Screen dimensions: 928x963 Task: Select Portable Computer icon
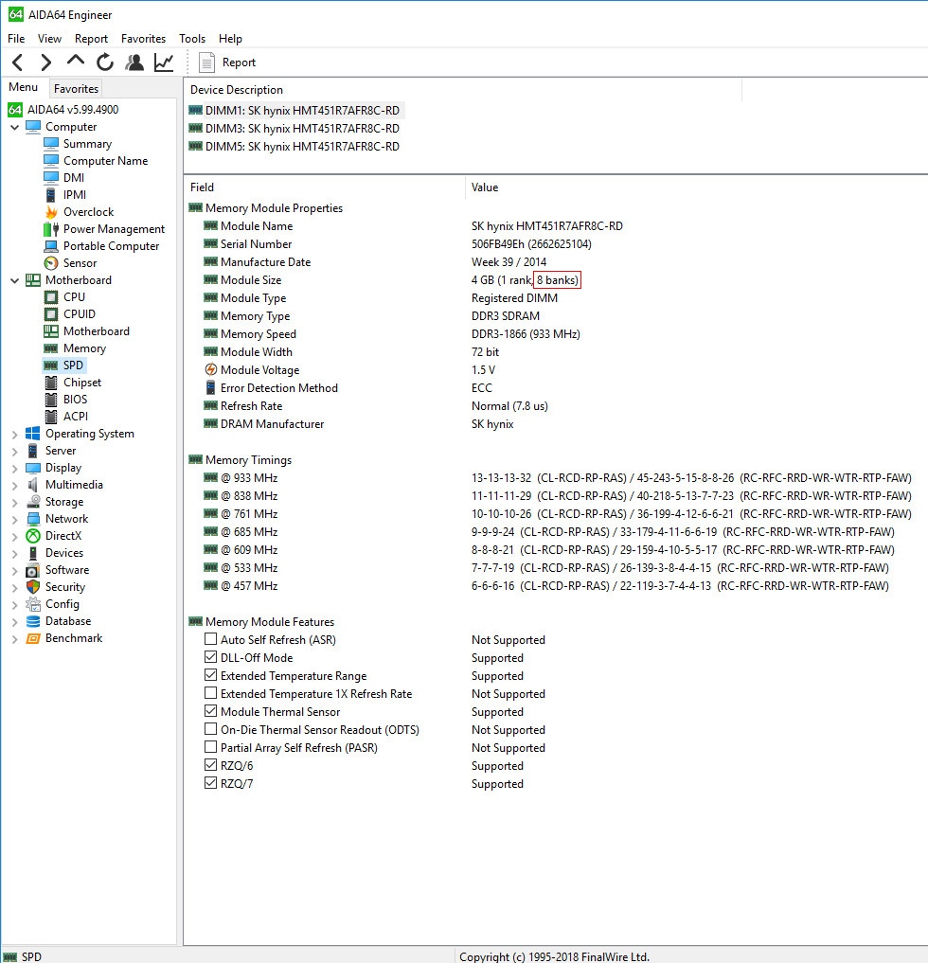point(51,246)
